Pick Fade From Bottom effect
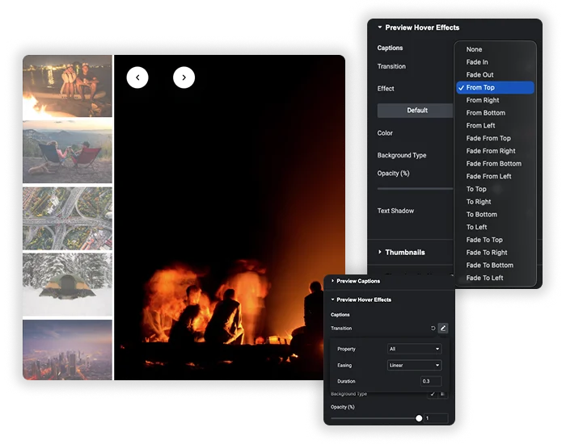The image size is (566, 444). 495,164
